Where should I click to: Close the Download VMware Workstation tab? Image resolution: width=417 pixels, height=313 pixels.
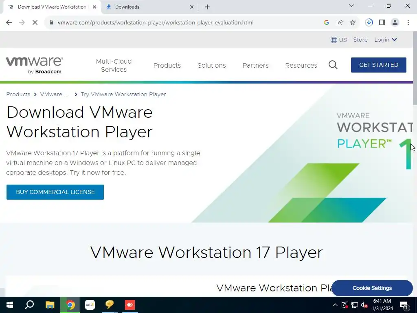(94, 7)
